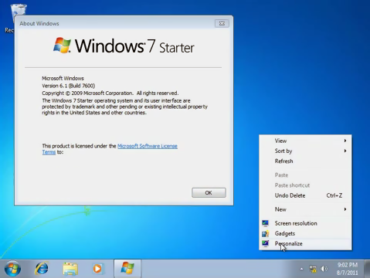This screenshot has height=278, width=370.
Task: Open the clock showing 9:02 PM
Action: tap(348, 265)
